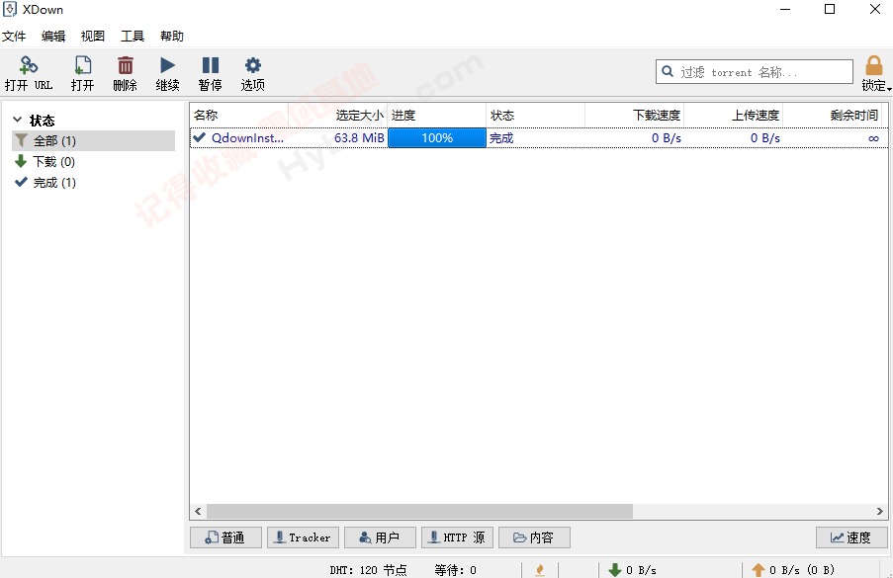Open the 视图 menu
This screenshot has width=893, height=578.
93,37
